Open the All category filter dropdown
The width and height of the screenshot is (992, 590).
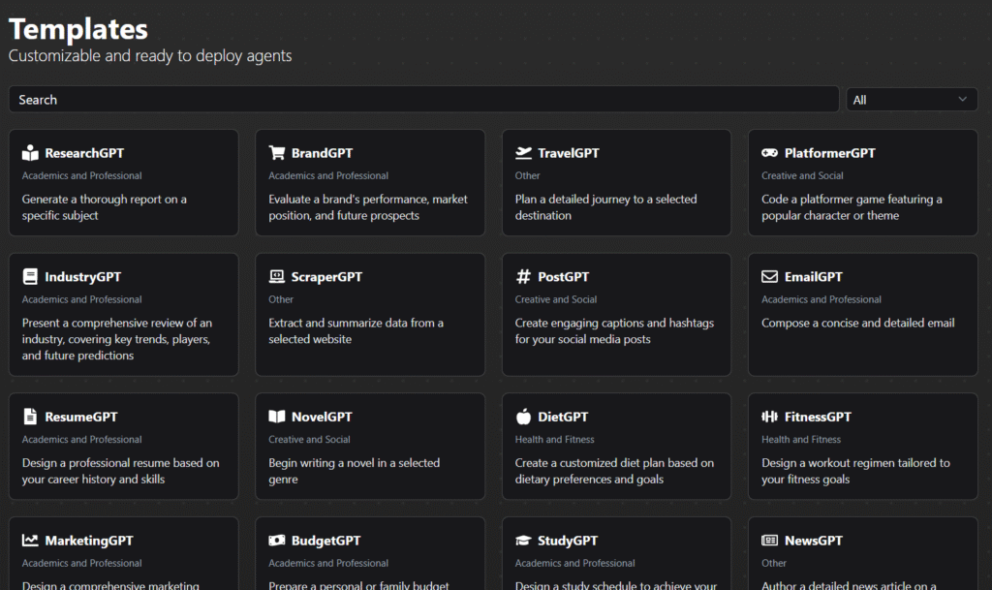912,100
